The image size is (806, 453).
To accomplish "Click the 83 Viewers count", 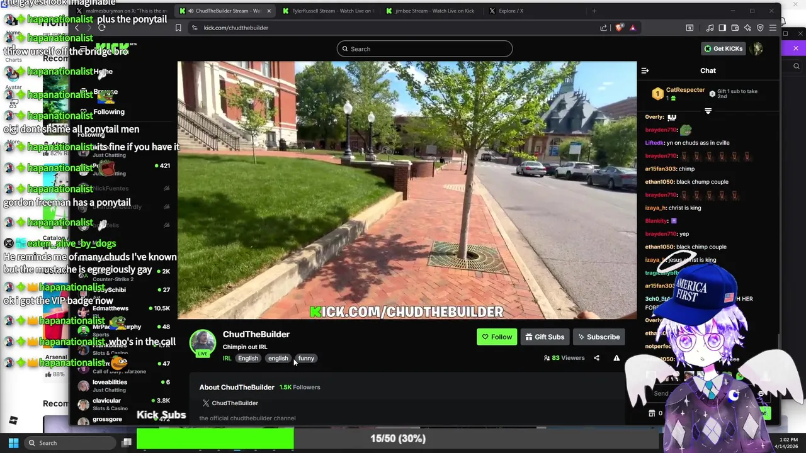I will click(x=564, y=358).
